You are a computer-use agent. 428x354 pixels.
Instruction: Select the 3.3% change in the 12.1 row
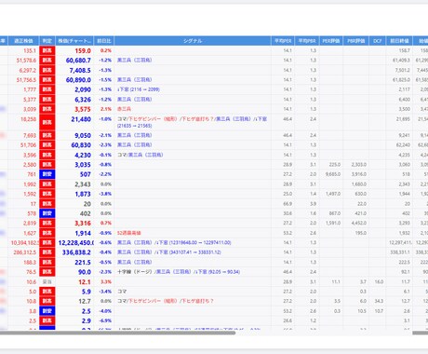click(106, 282)
